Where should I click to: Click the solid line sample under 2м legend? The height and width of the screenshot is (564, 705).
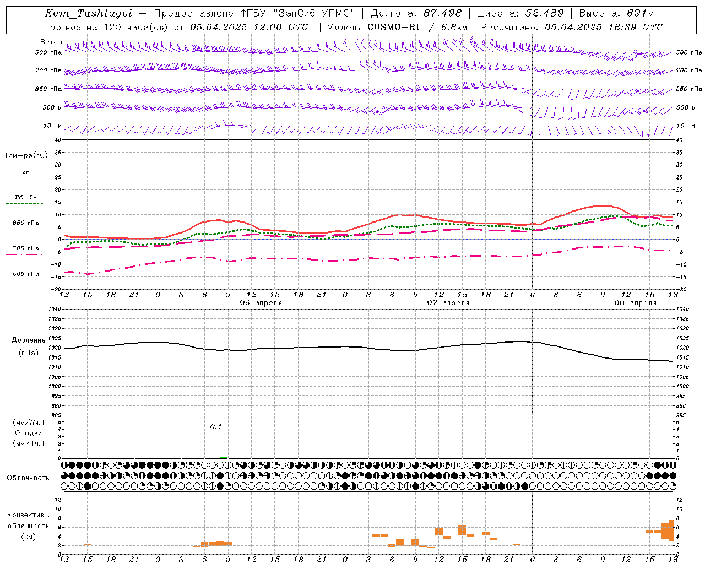click(25, 178)
